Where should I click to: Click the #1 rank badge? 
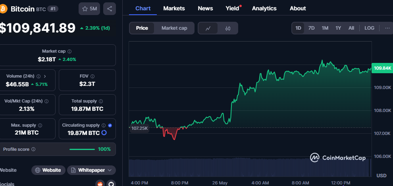53,9
